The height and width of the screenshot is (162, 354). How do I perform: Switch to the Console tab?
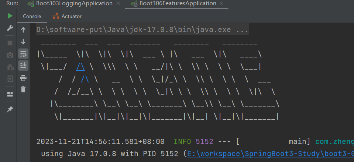32,16
